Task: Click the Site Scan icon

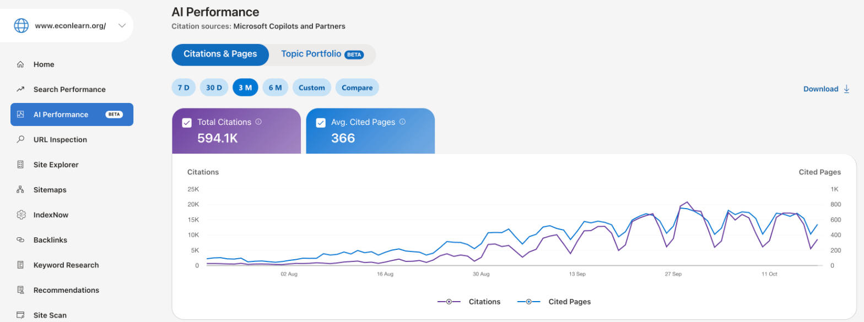Action: 20,315
